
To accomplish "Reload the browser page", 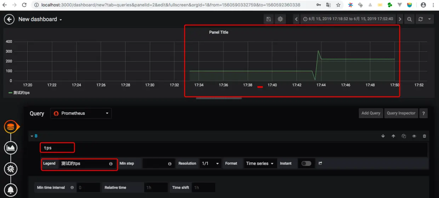I will 24,5.
